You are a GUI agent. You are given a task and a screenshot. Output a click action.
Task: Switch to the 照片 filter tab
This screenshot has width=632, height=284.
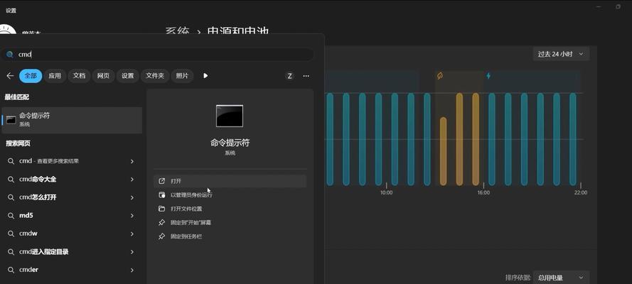pos(182,76)
